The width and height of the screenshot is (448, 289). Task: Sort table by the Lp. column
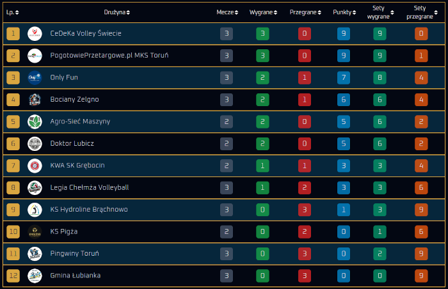tap(12, 12)
